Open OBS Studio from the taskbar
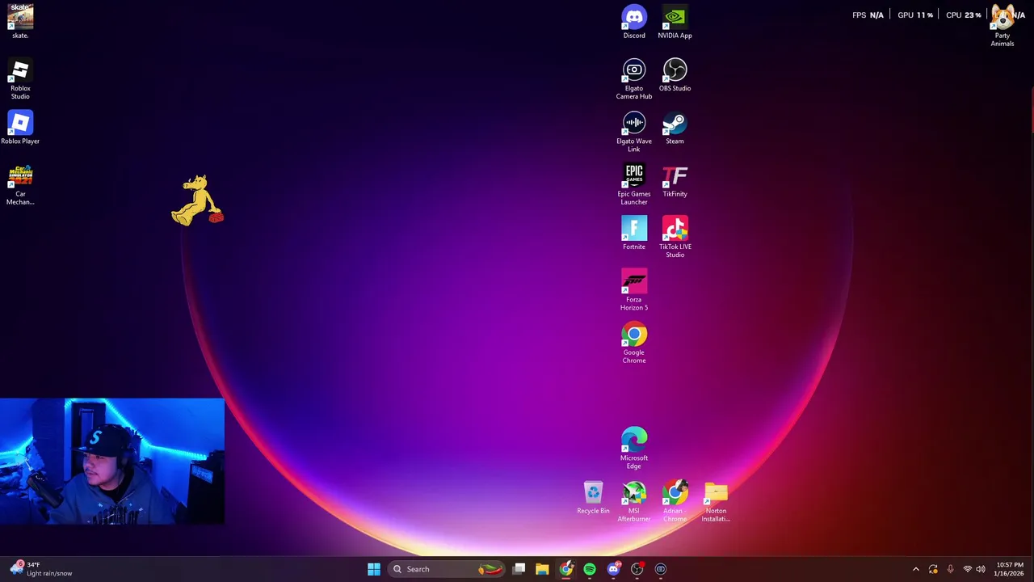Viewport: 1034px width, 582px height. pos(637,569)
